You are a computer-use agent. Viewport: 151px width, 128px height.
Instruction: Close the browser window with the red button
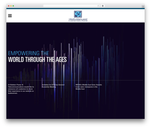point(9,6)
